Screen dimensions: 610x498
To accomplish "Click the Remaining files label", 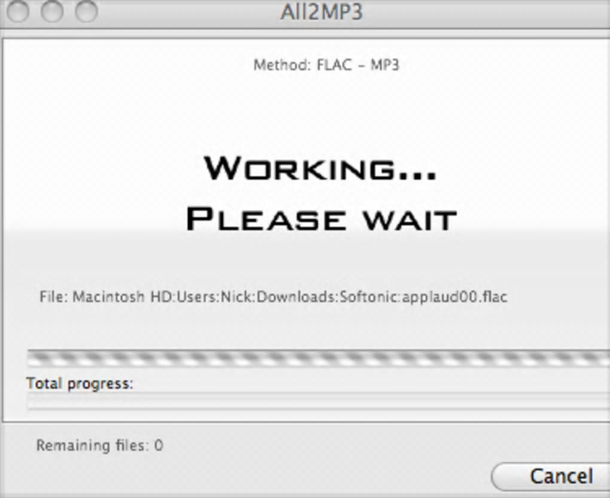I will click(x=93, y=445).
